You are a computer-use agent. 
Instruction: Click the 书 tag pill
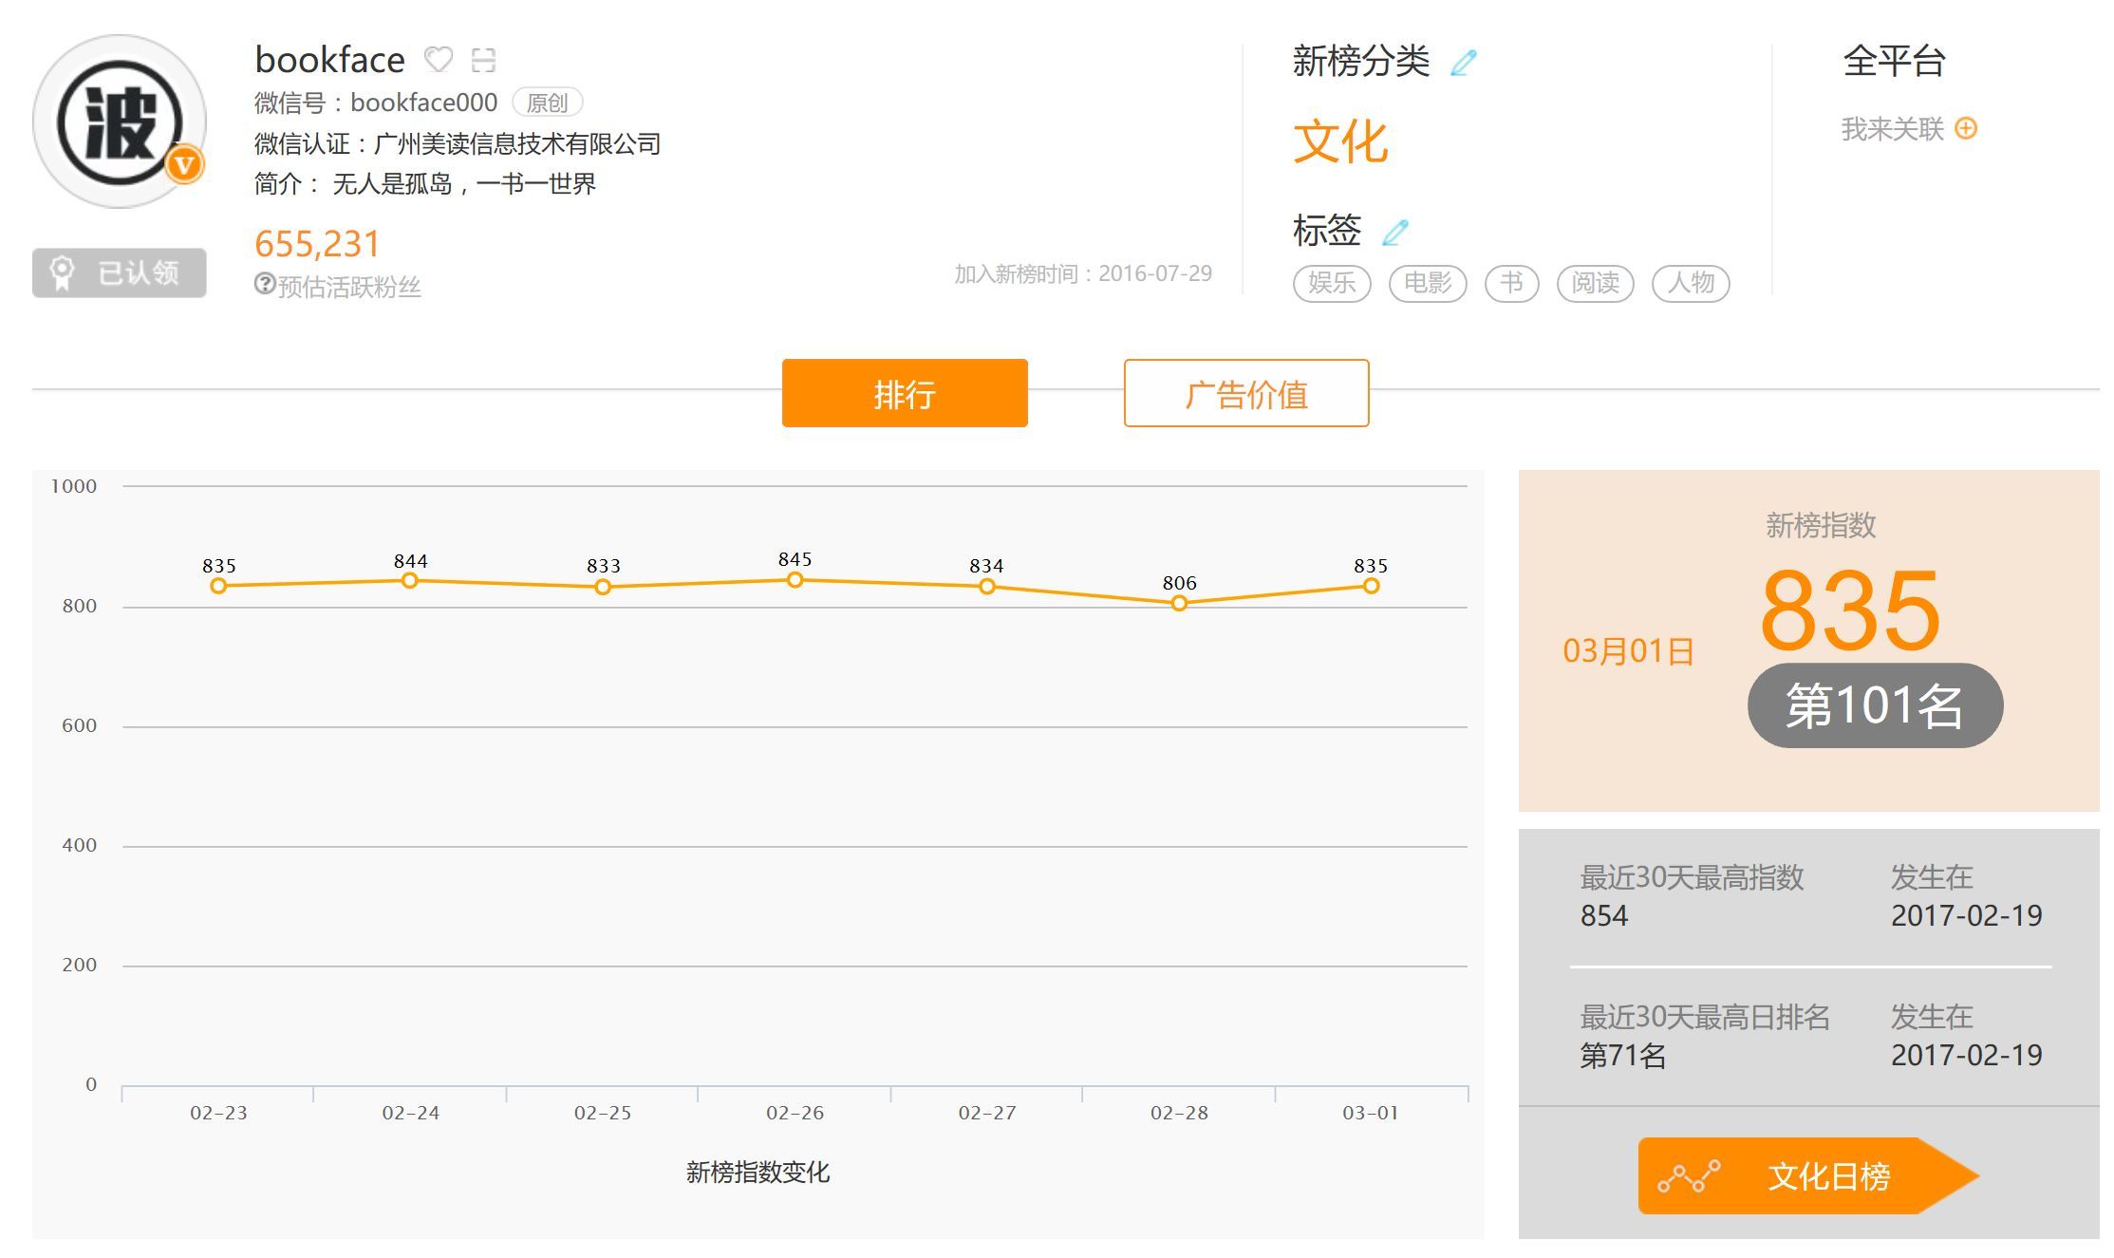[x=1511, y=283]
